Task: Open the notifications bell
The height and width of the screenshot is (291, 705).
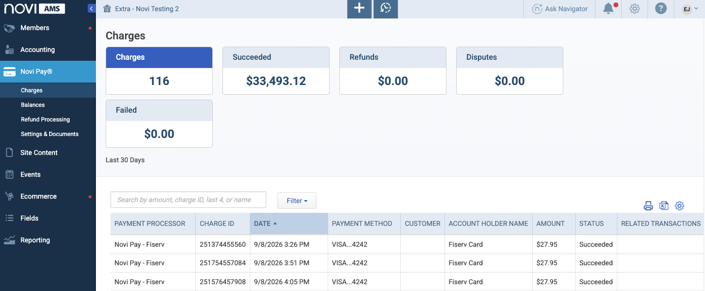Action: pyautogui.click(x=608, y=9)
